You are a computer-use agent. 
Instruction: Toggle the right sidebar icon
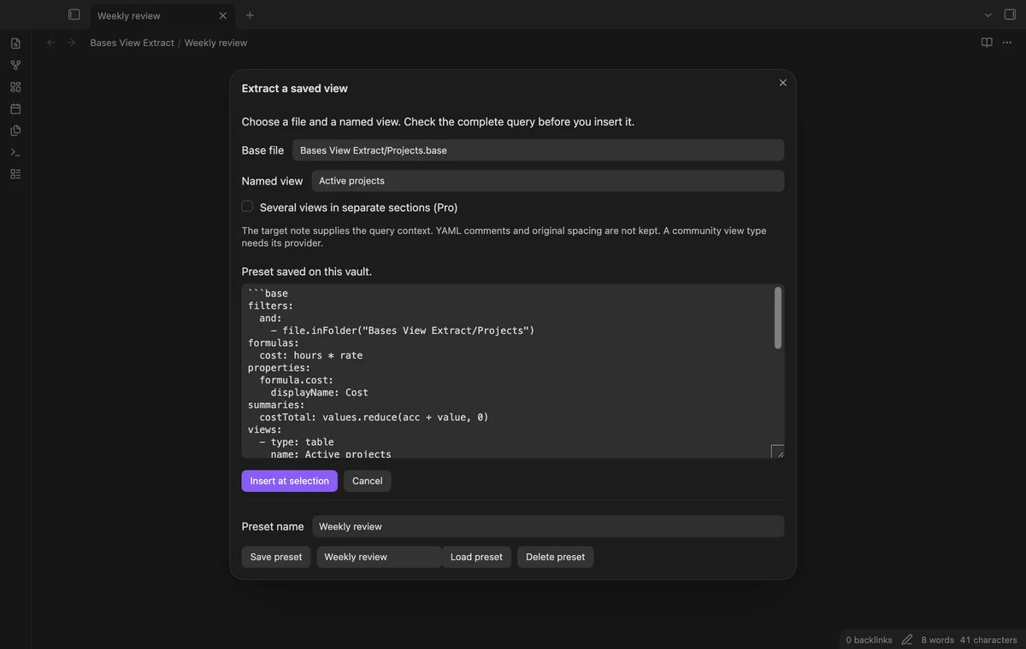(1010, 15)
